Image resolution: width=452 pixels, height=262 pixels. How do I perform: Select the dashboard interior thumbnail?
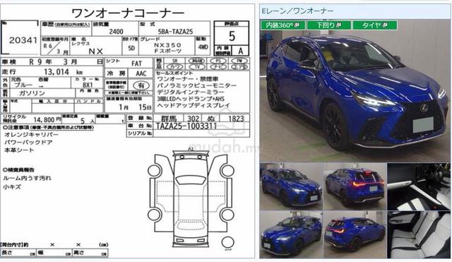click(x=419, y=186)
